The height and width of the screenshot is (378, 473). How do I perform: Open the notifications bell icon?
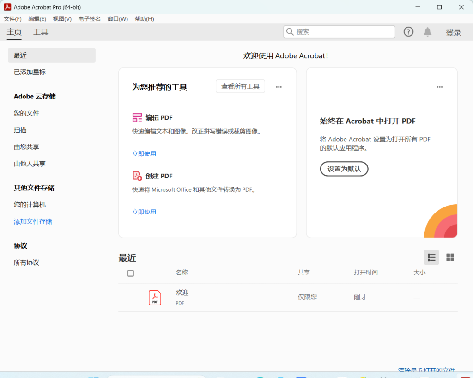(x=427, y=32)
